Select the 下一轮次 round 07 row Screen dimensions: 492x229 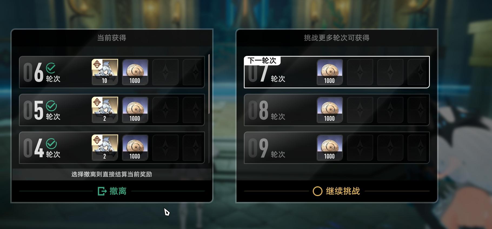pos(337,72)
